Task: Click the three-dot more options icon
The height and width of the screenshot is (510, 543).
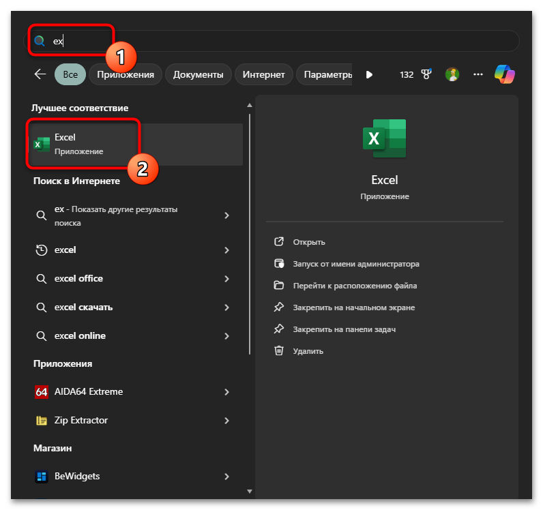Action: (478, 74)
